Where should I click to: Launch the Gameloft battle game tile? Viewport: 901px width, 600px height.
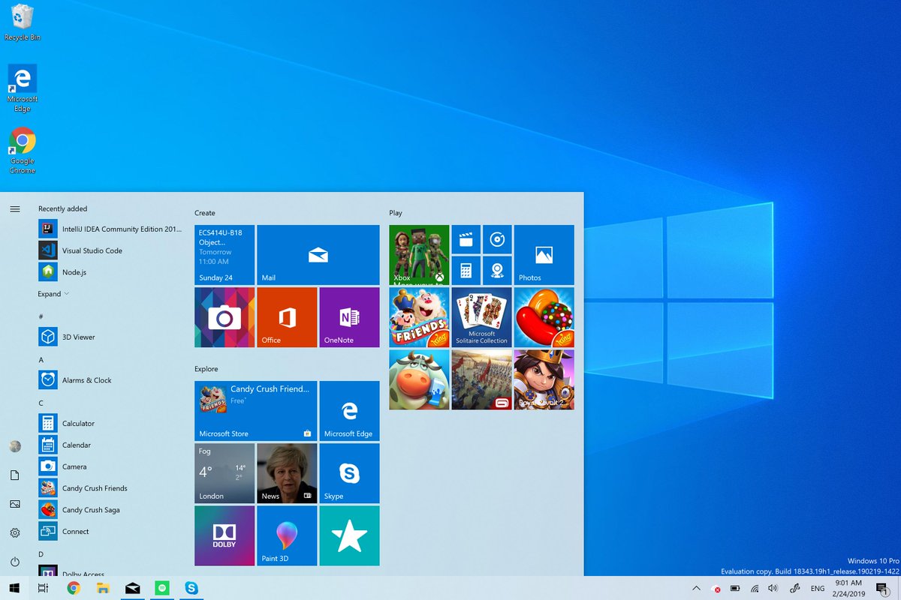[x=481, y=379]
